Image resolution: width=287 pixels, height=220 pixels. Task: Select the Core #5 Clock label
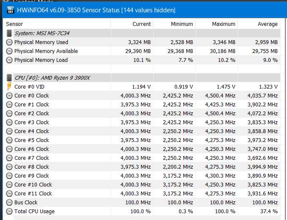[x=32, y=140]
